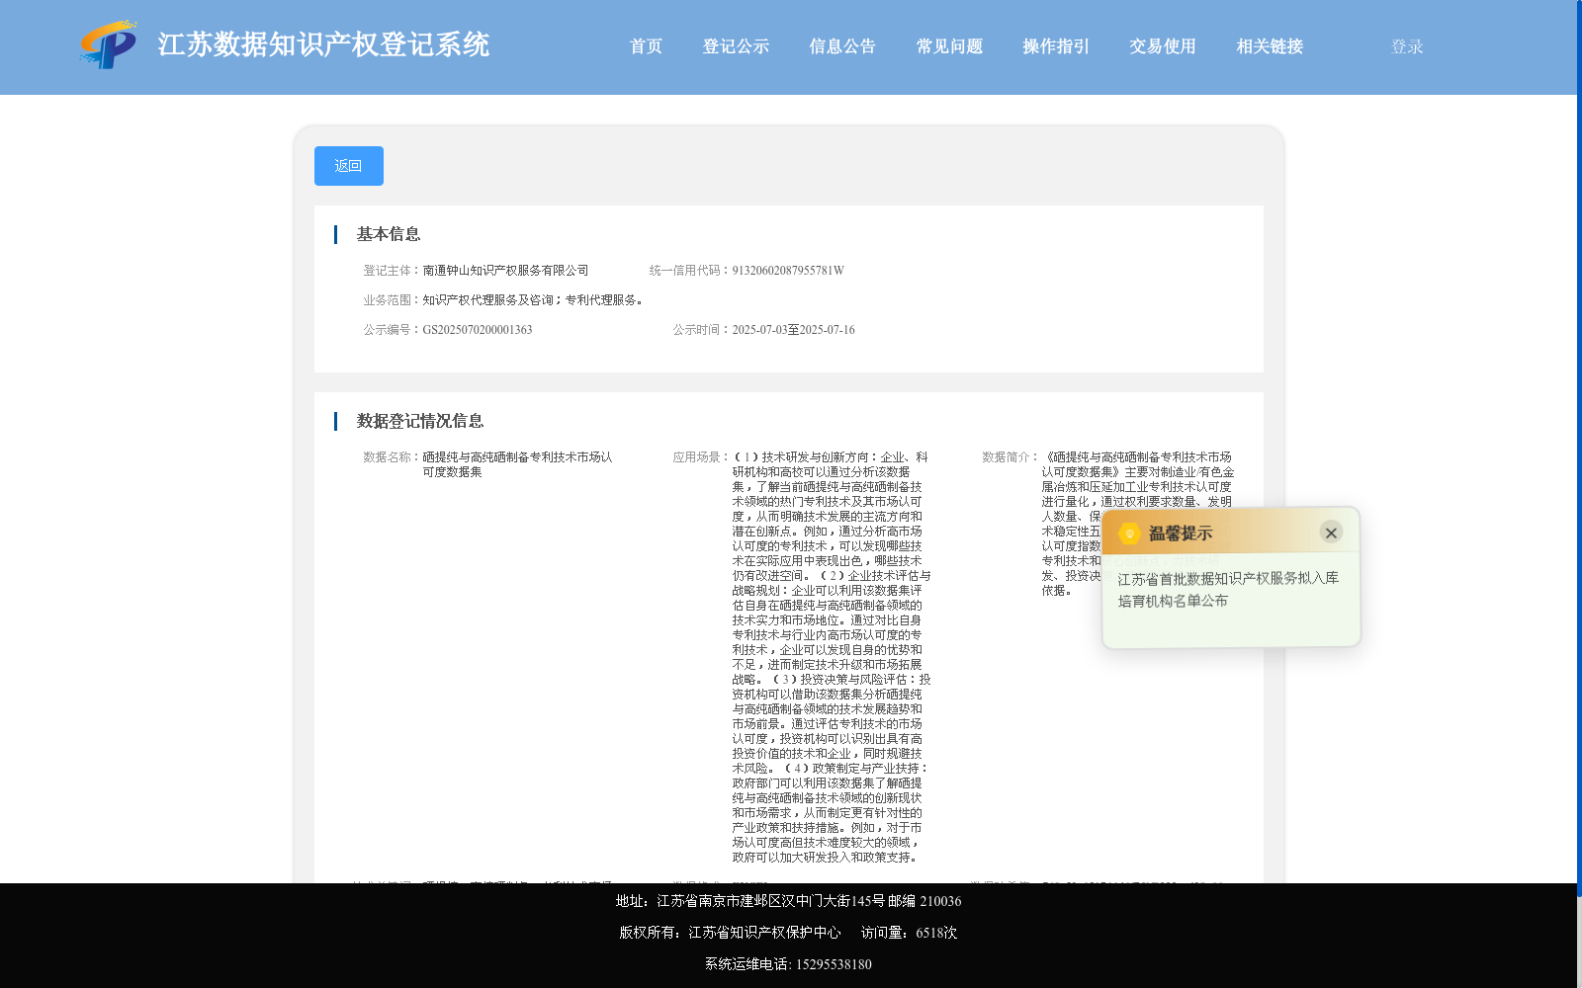This screenshot has width=1582, height=988.
Task: Click the site title 江苏数据知识产权登记系统
Action: tap(323, 44)
